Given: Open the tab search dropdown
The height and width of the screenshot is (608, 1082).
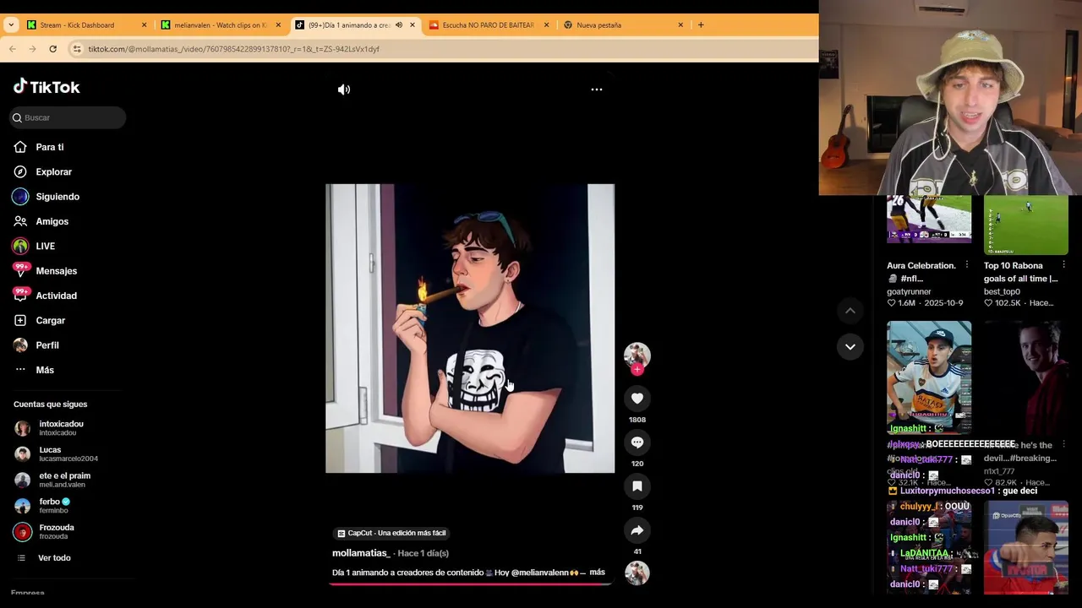Looking at the screenshot, I should [10, 25].
